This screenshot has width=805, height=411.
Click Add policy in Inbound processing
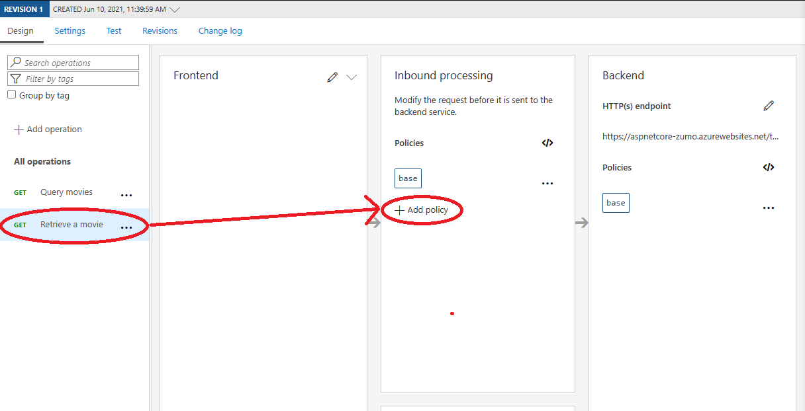point(422,210)
